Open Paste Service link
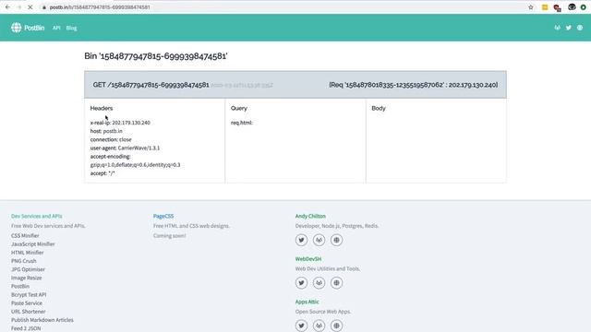This screenshot has height=332, width=591. click(27, 303)
